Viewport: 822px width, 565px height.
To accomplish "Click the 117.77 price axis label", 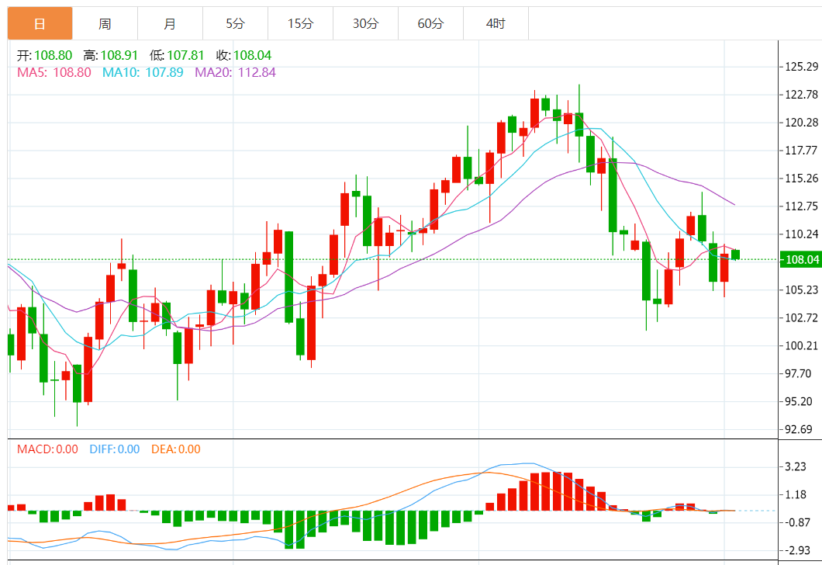I will click(x=802, y=151).
